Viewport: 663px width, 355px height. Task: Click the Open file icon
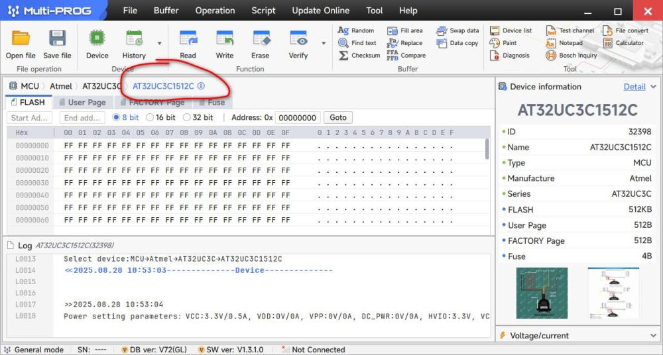(x=21, y=38)
